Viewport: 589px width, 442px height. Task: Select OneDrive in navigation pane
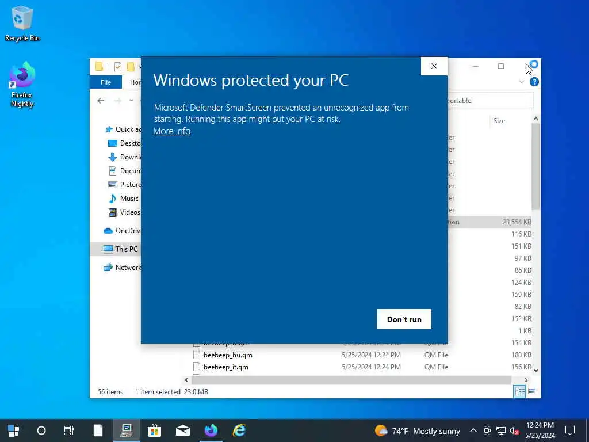122,231
